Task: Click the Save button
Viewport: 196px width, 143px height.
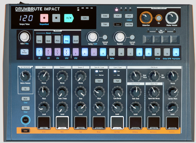Action: pyautogui.click(x=118, y=24)
